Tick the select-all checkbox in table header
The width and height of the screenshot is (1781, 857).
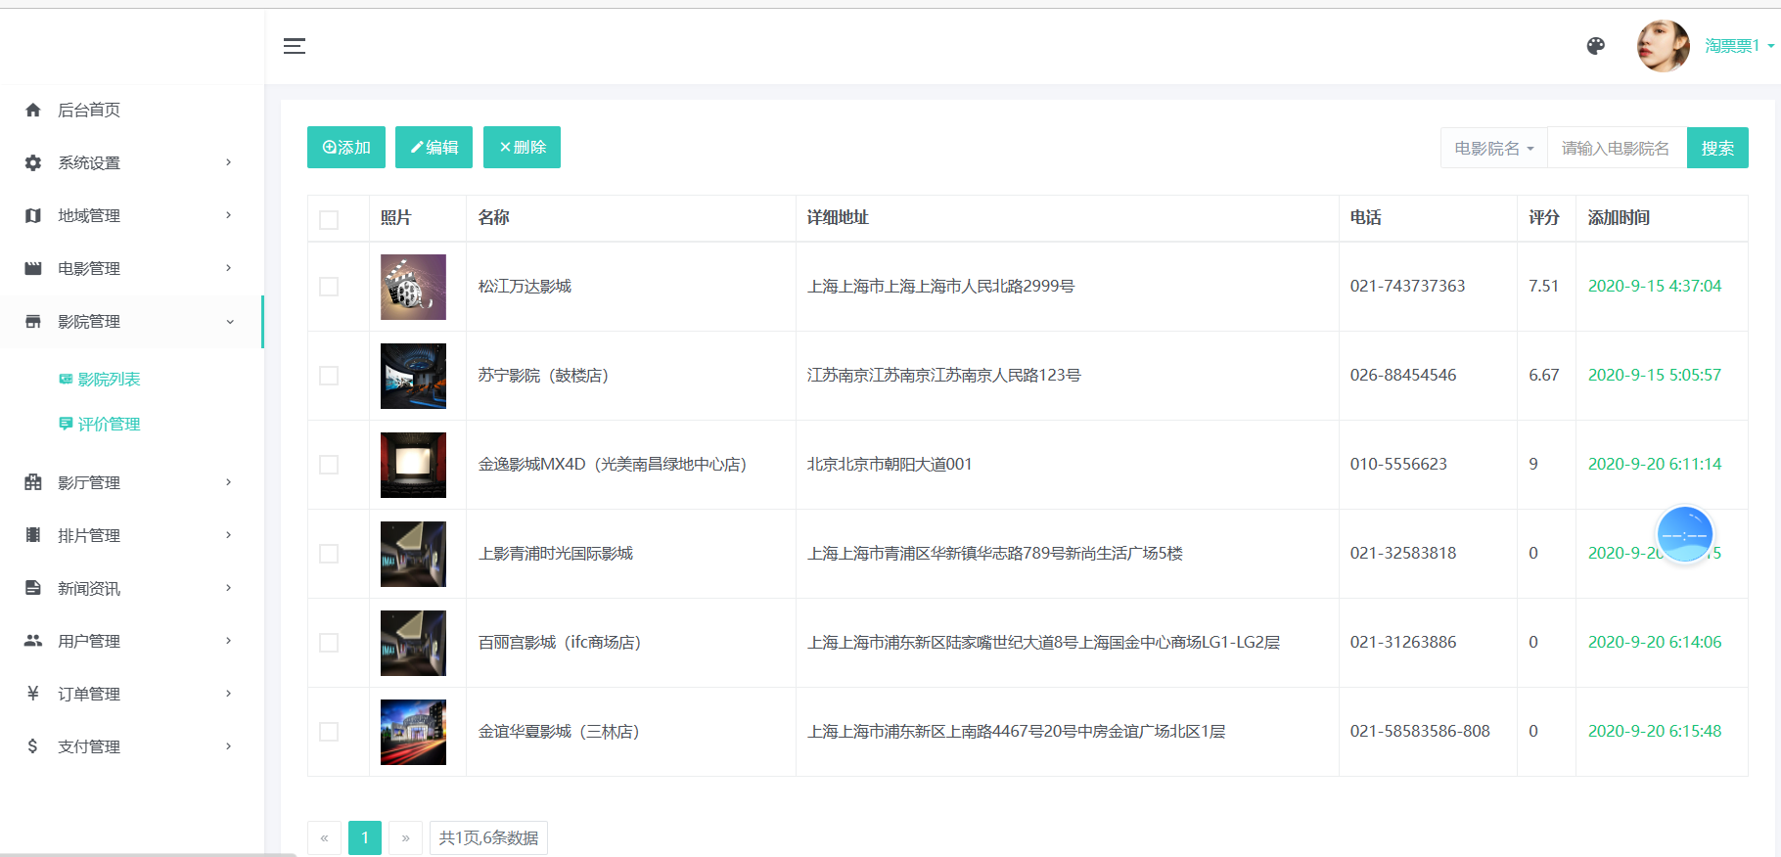click(x=329, y=219)
